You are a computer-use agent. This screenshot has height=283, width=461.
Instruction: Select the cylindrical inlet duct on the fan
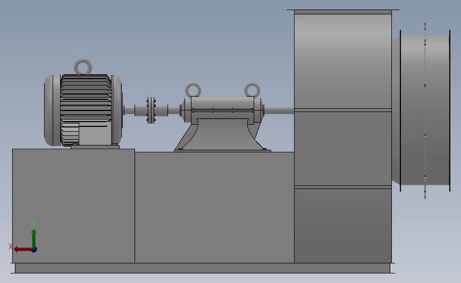click(x=425, y=110)
